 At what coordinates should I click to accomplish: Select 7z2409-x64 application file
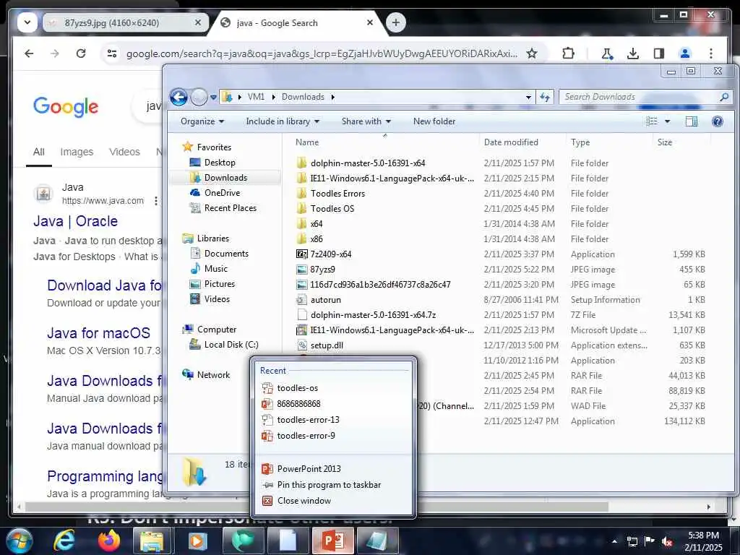(x=330, y=254)
